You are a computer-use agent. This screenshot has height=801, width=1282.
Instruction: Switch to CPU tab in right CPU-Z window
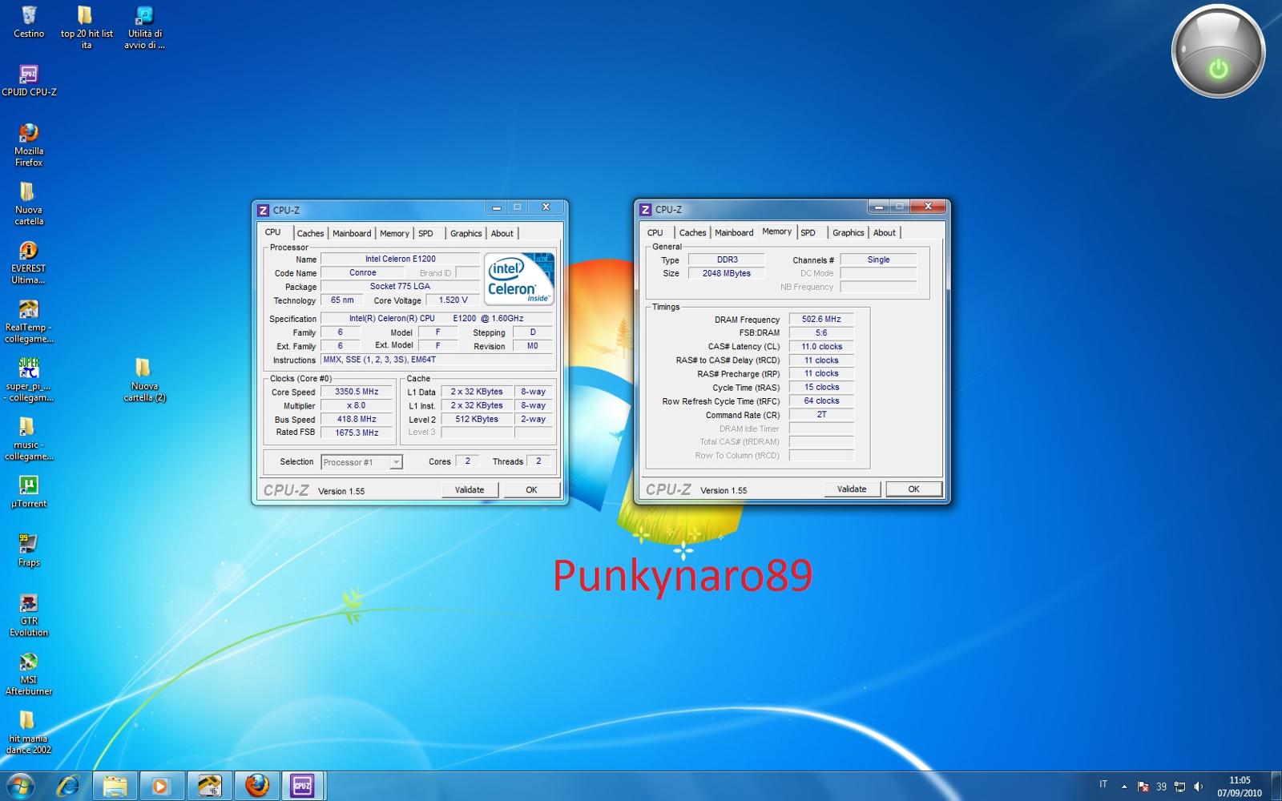[x=655, y=233]
